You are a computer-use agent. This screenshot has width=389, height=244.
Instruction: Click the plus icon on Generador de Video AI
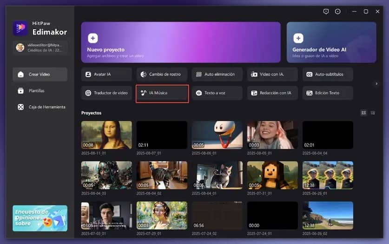pos(298,38)
